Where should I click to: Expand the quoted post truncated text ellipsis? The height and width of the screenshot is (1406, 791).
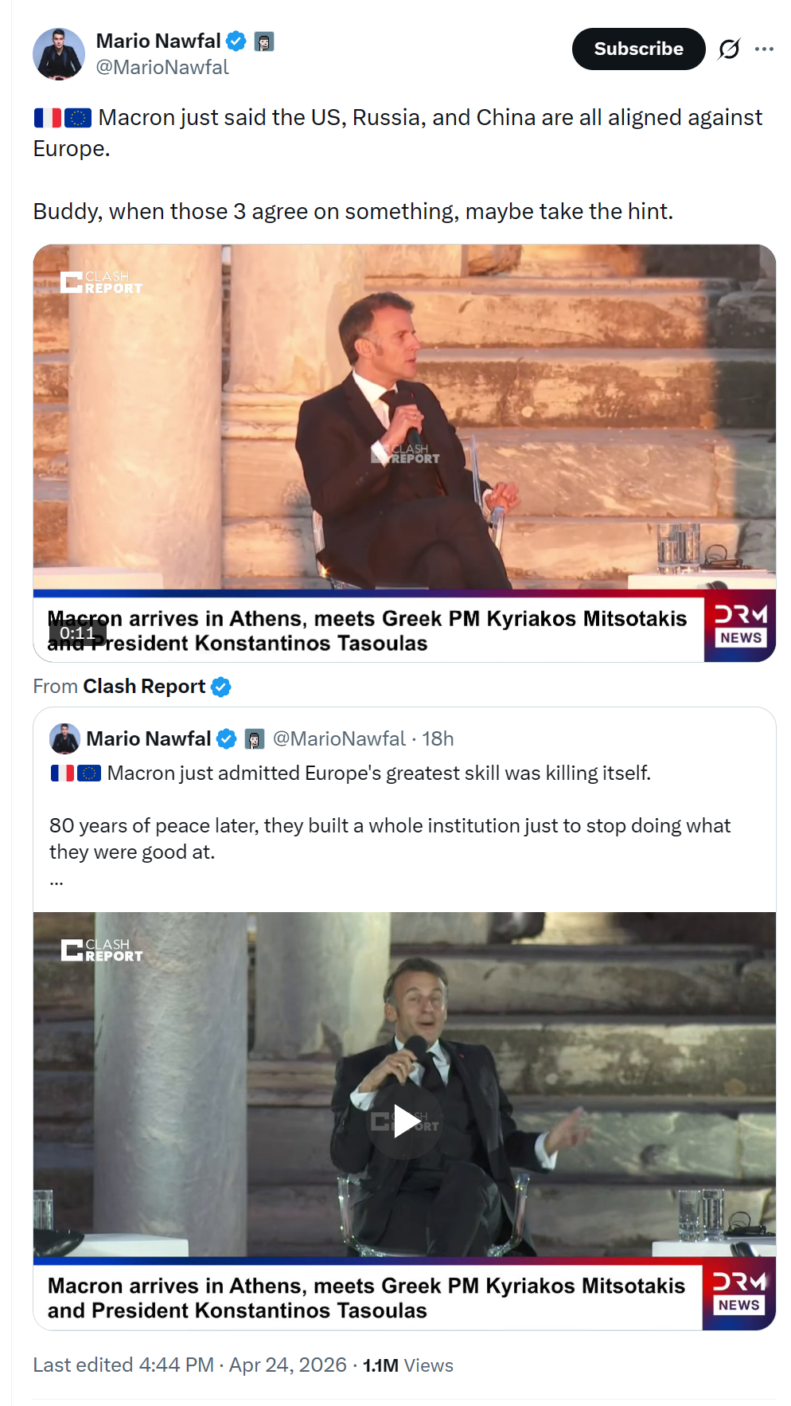[x=56, y=881]
